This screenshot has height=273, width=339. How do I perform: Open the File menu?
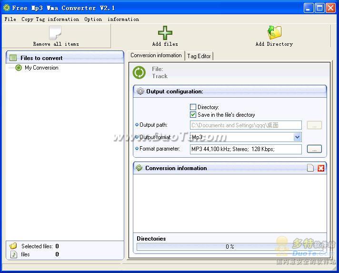click(x=10, y=19)
